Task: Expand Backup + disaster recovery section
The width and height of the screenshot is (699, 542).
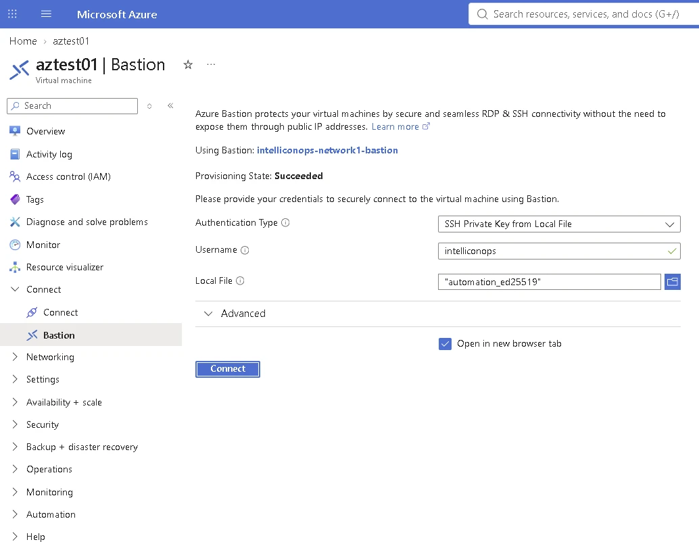Action: tap(15, 447)
